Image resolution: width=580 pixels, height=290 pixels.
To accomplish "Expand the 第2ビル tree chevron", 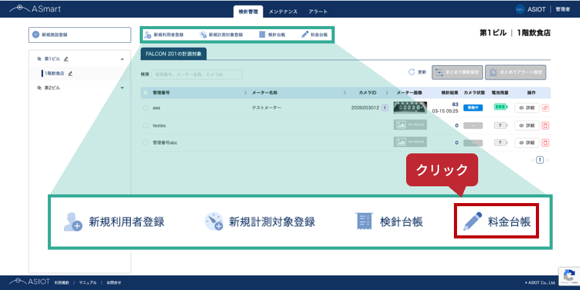I will [x=122, y=88].
